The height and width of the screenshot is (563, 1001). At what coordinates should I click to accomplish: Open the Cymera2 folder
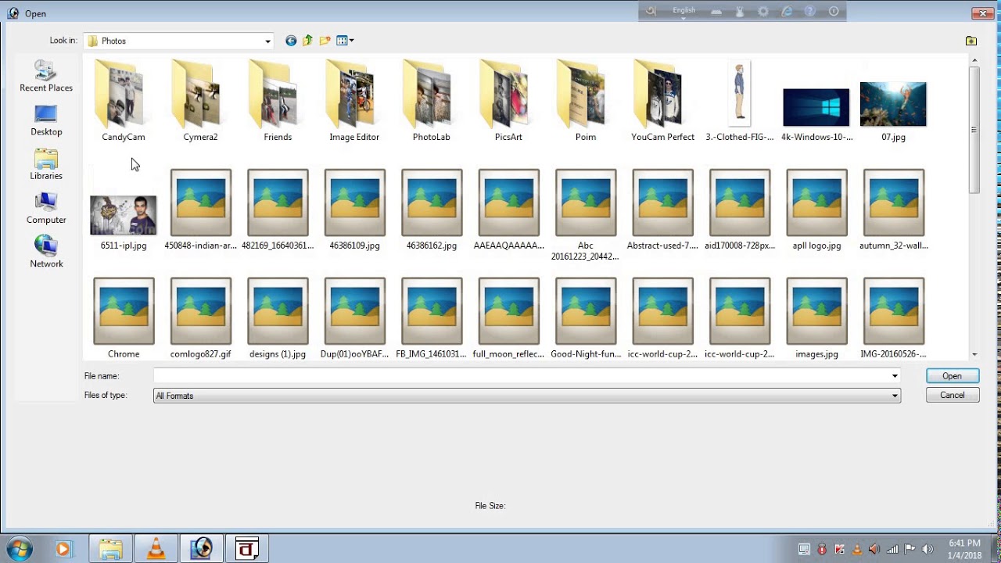pos(200,101)
